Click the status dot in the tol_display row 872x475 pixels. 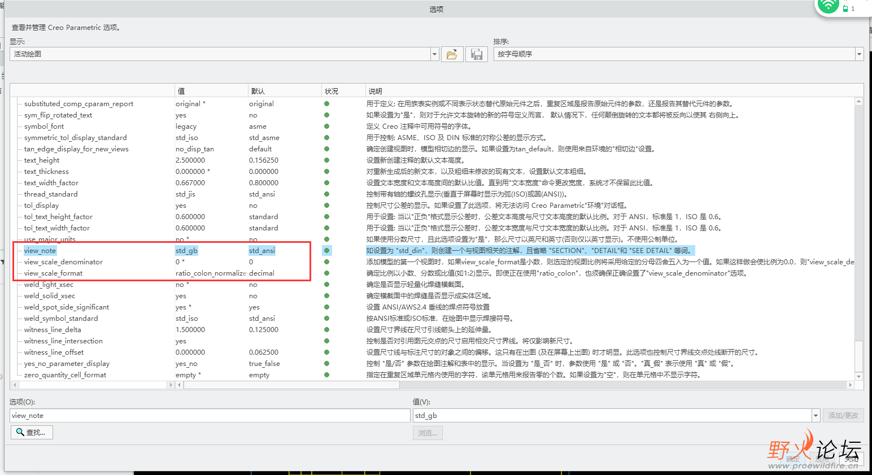point(326,205)
